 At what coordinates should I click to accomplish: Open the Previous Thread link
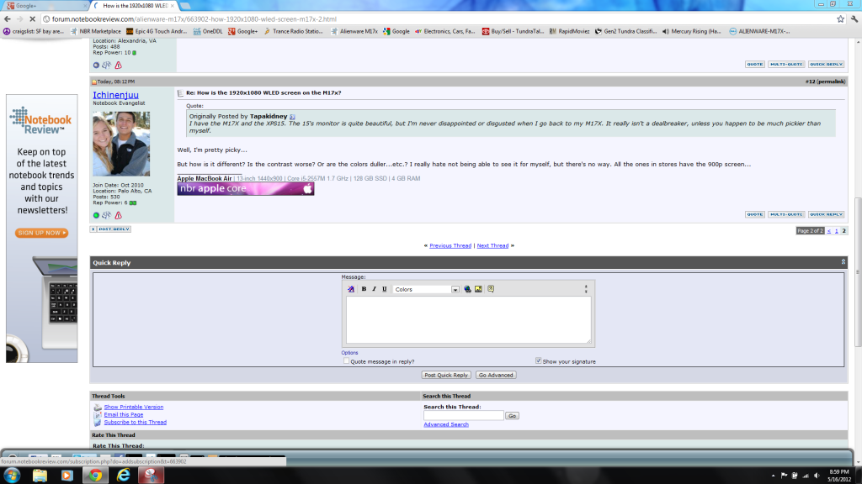click(450, 246)
